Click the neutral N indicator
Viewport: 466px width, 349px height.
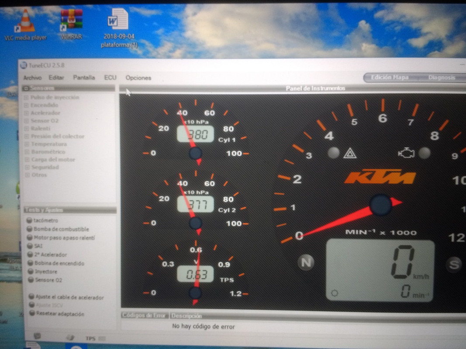point(306,262)
